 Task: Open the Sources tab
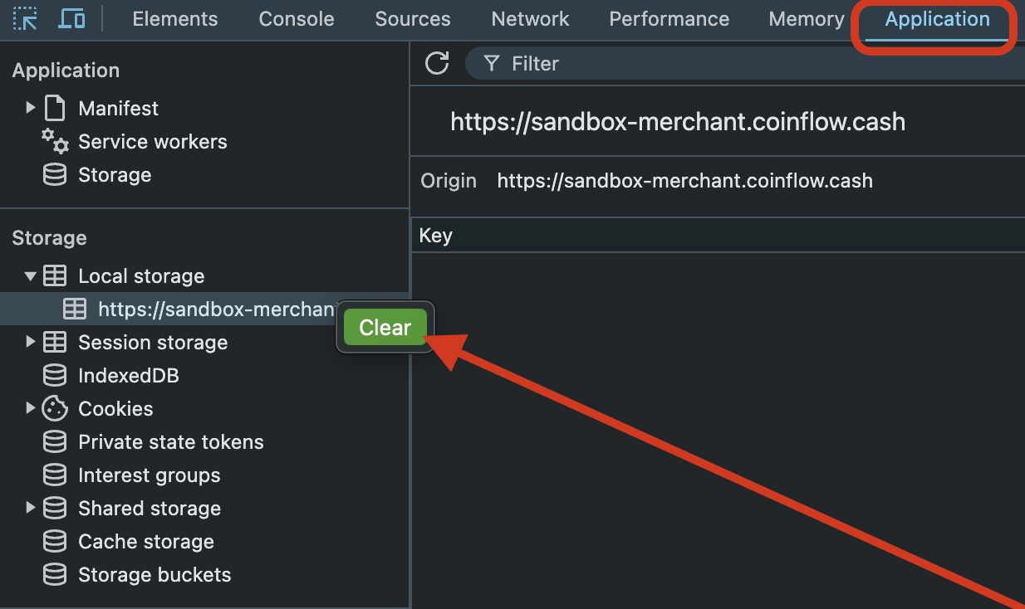413,19
